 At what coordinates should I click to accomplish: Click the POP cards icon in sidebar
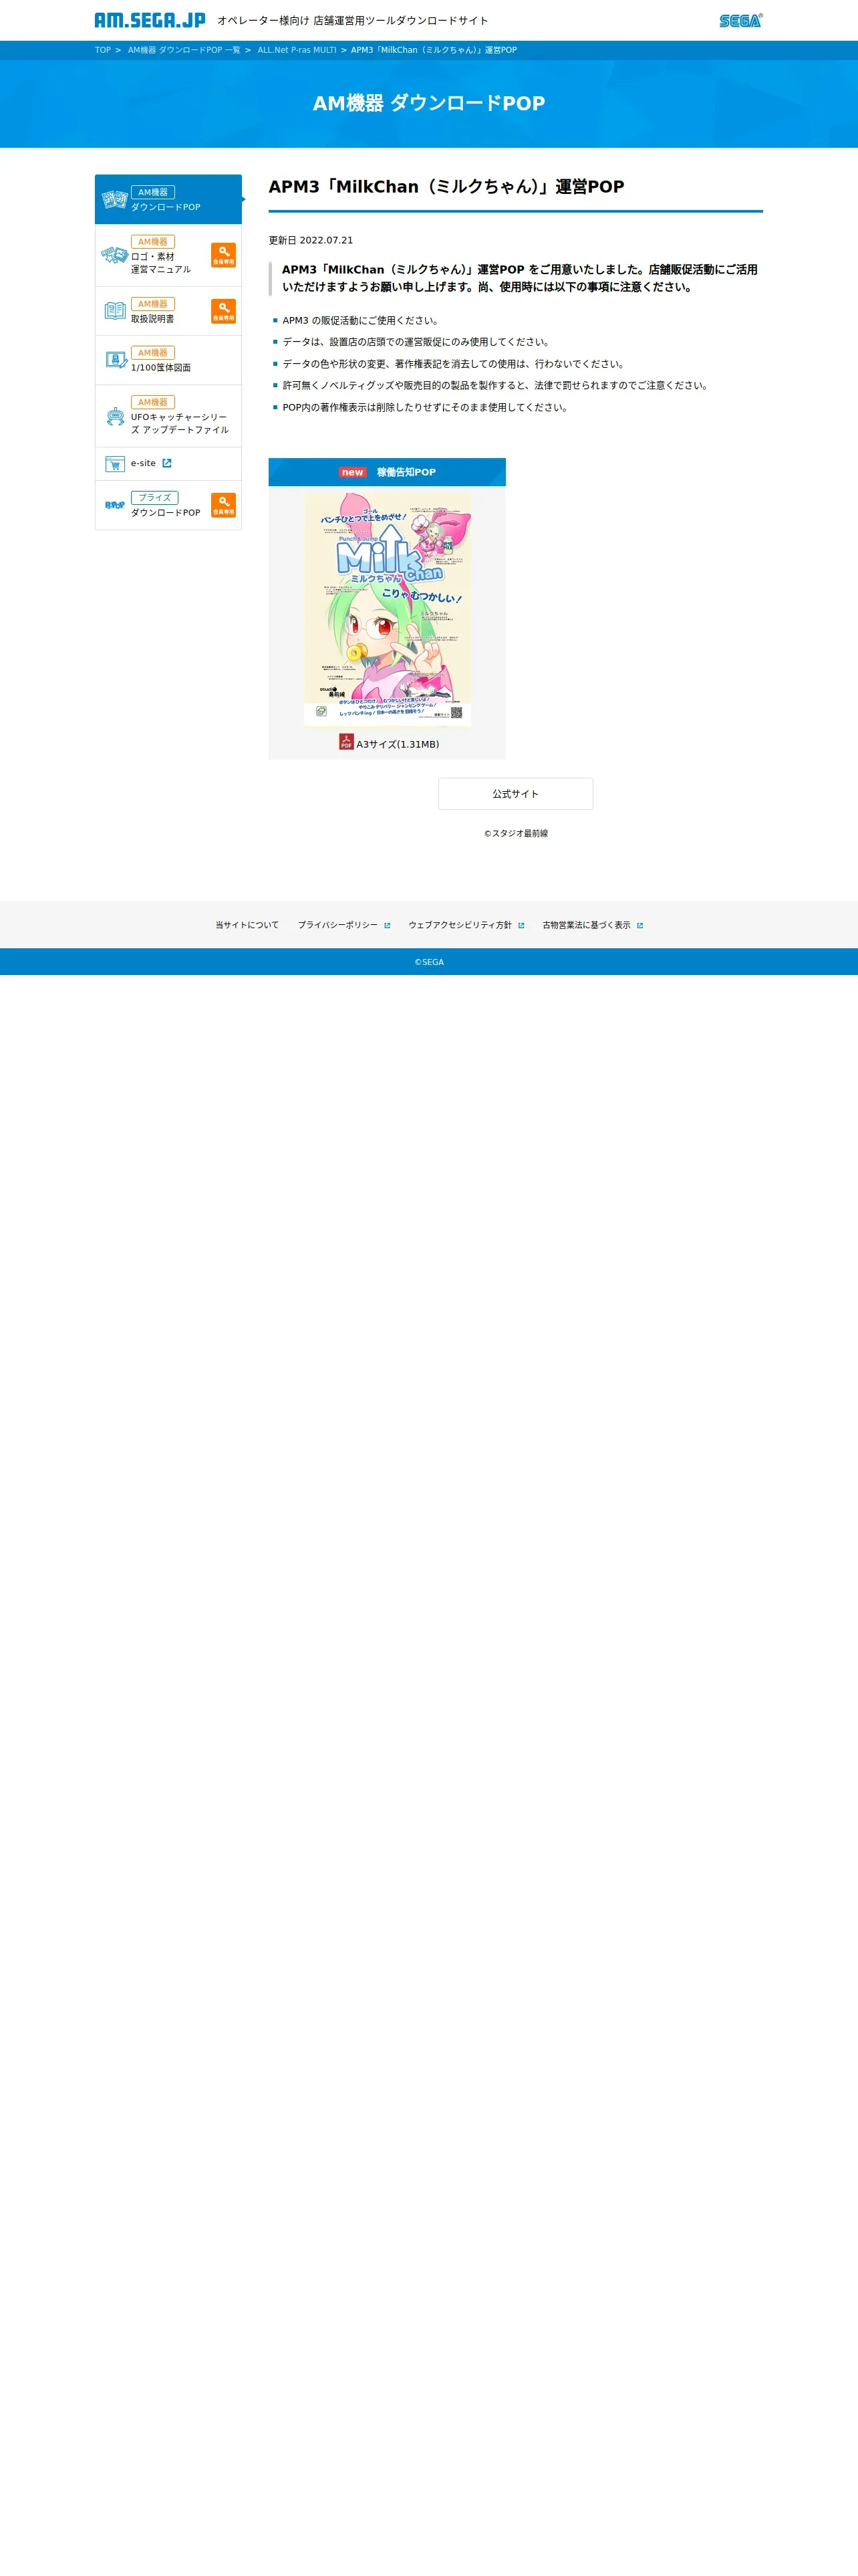(115, 200)
